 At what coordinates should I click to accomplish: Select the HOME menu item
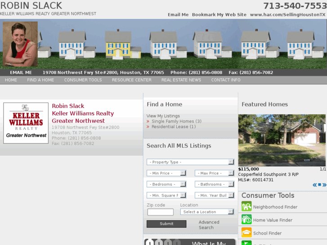point(11,80)
